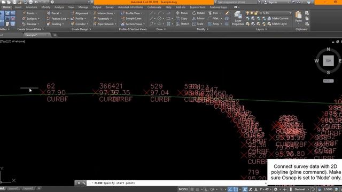Click the S-FC layer color swatch
Image resolution: width=342 pixels, height=192 pixels.
click(x=260, y=13)
